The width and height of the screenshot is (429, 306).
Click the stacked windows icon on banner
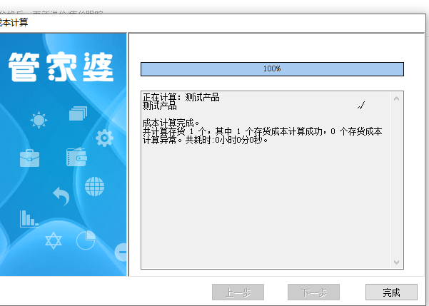point(78,113)
